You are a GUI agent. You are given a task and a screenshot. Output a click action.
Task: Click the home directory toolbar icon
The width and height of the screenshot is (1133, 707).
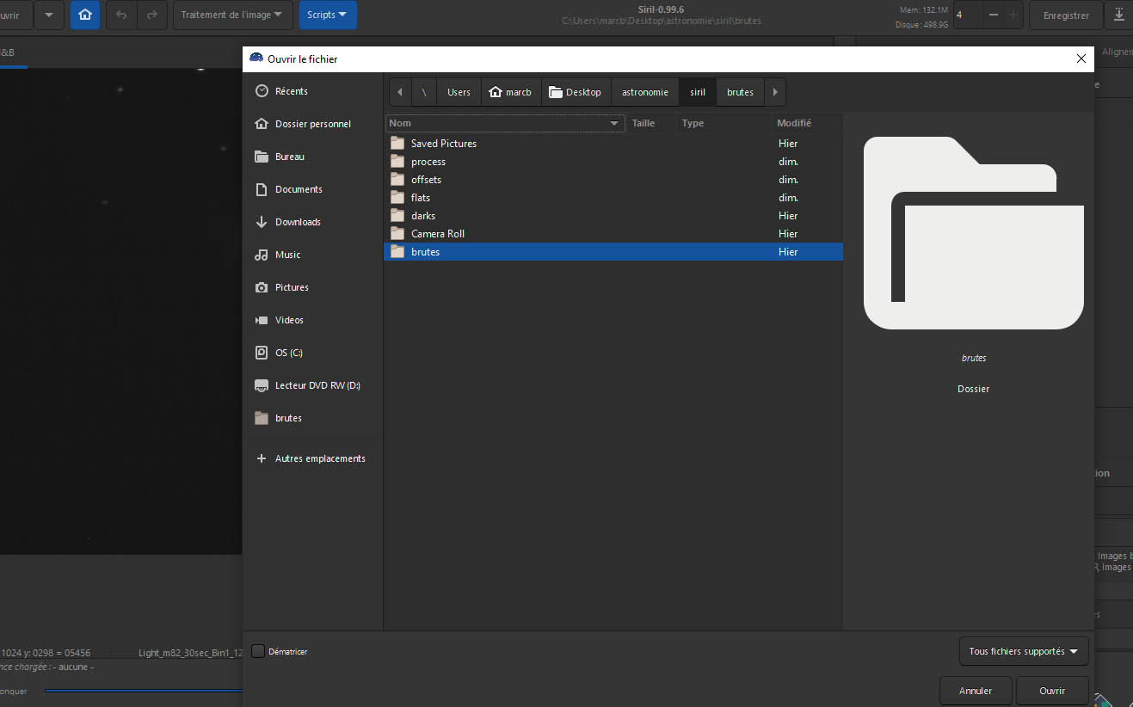coord(84,15)
